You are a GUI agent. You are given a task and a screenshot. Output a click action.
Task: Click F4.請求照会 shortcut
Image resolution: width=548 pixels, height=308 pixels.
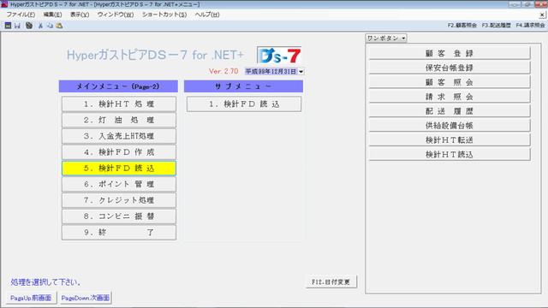tap(530, 26)
